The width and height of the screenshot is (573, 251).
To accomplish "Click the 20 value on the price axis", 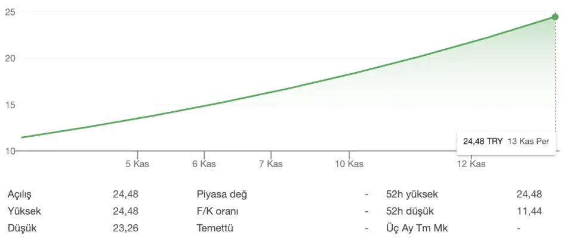I will 11,58.
